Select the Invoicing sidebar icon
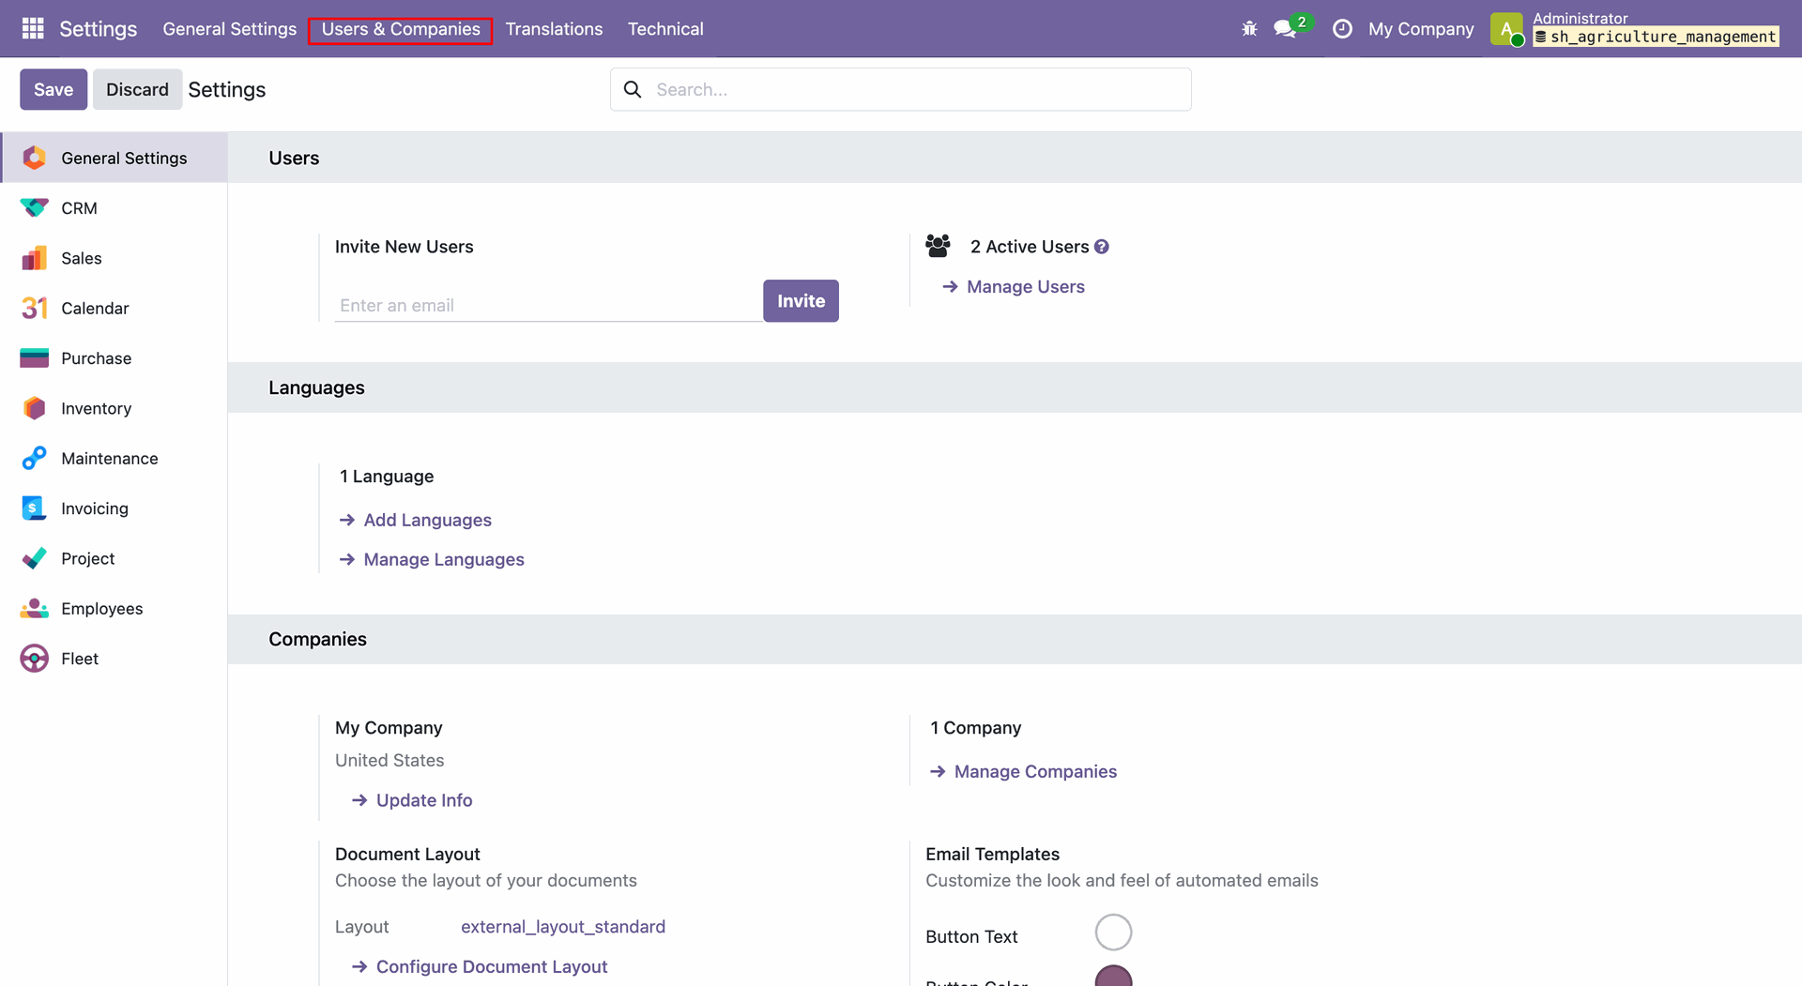The image size is (1802, 986). [x=35, y=508]
